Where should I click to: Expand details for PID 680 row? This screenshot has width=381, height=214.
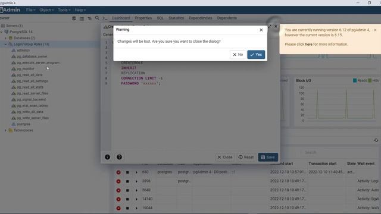click(x=136, y=172)
